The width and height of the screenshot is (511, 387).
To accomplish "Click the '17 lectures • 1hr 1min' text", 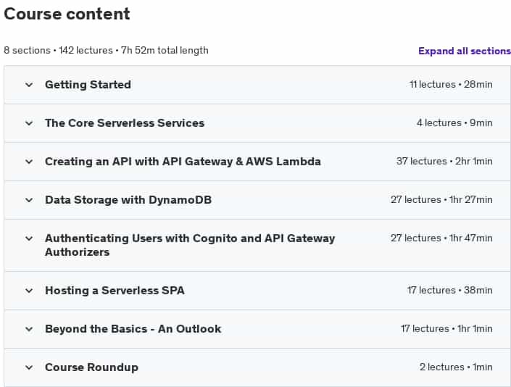I will click(446, 329).
